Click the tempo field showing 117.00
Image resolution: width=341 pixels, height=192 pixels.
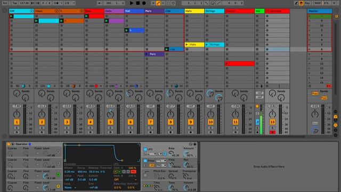(x=25, y=3)
